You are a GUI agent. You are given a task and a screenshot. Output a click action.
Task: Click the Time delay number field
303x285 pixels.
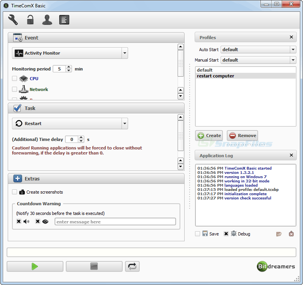click(x=72, y=139)
